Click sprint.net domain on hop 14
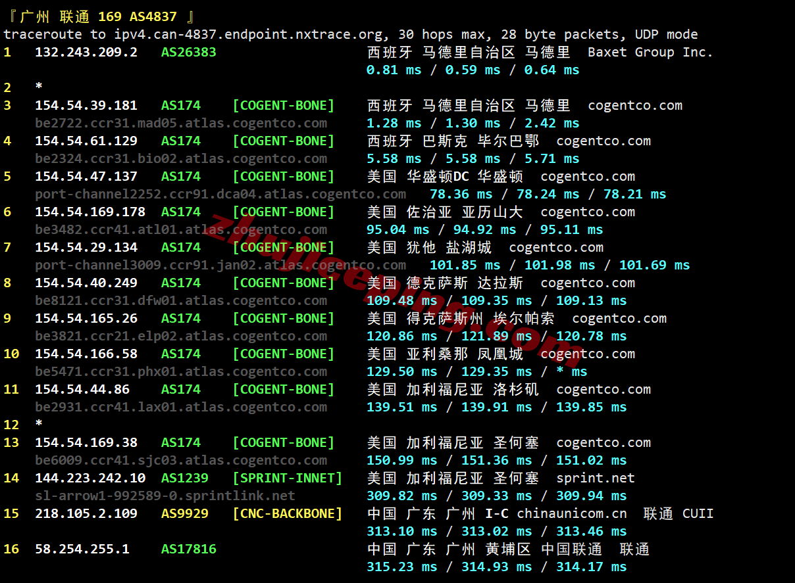Image resolution: width=795 pixels, height=583 pixels. [x=596, y=478]
